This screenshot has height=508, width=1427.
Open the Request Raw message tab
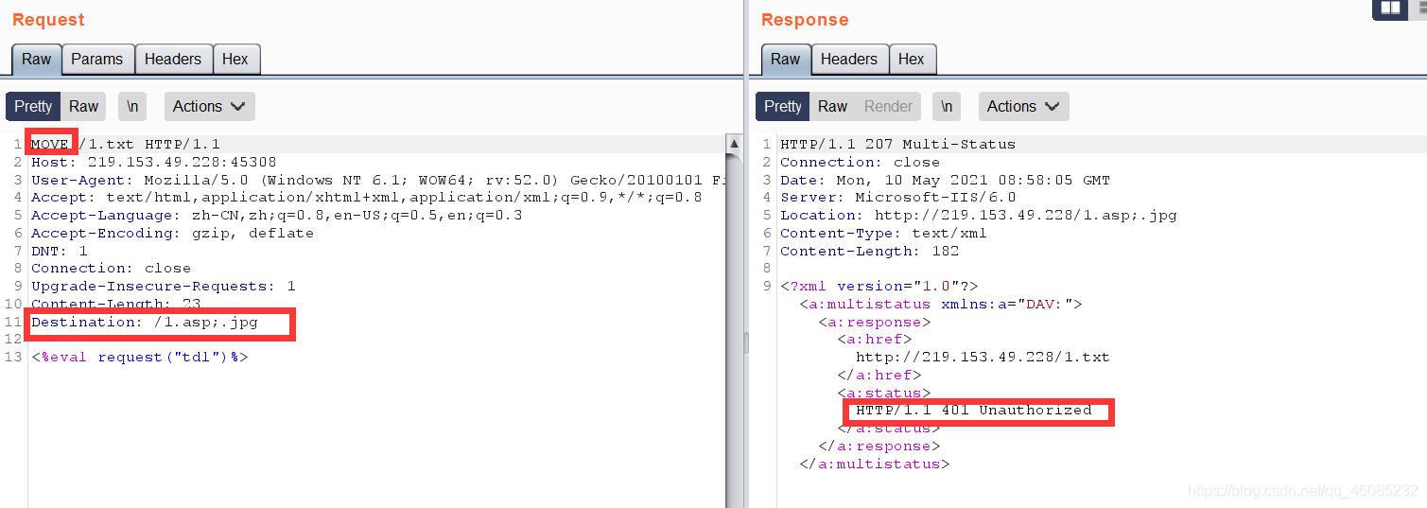coord(37,59)
